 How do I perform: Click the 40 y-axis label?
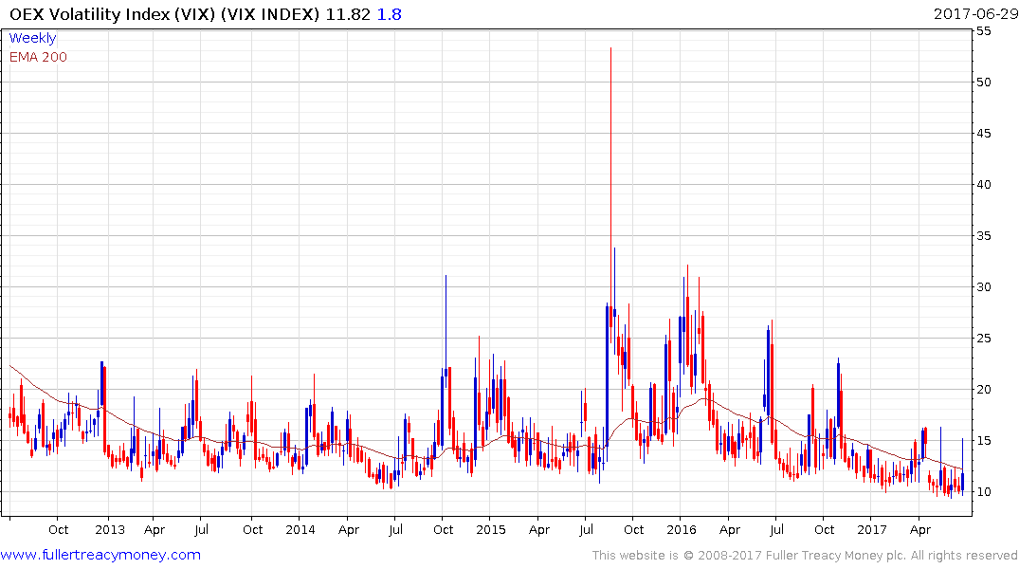click(x=983, y=185)
